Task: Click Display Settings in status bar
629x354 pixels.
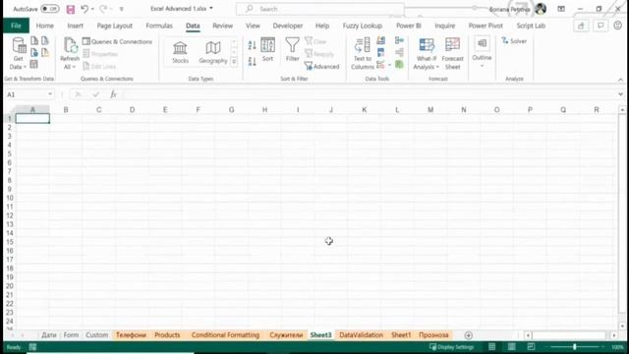Action: pyautogui.click(x=451, y=347)
